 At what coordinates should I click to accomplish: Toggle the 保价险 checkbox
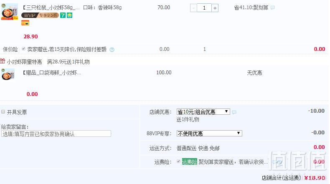[23, 49]
